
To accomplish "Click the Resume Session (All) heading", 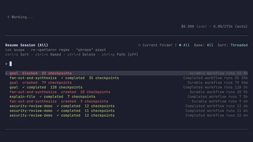I will click(x=27, y=45).
